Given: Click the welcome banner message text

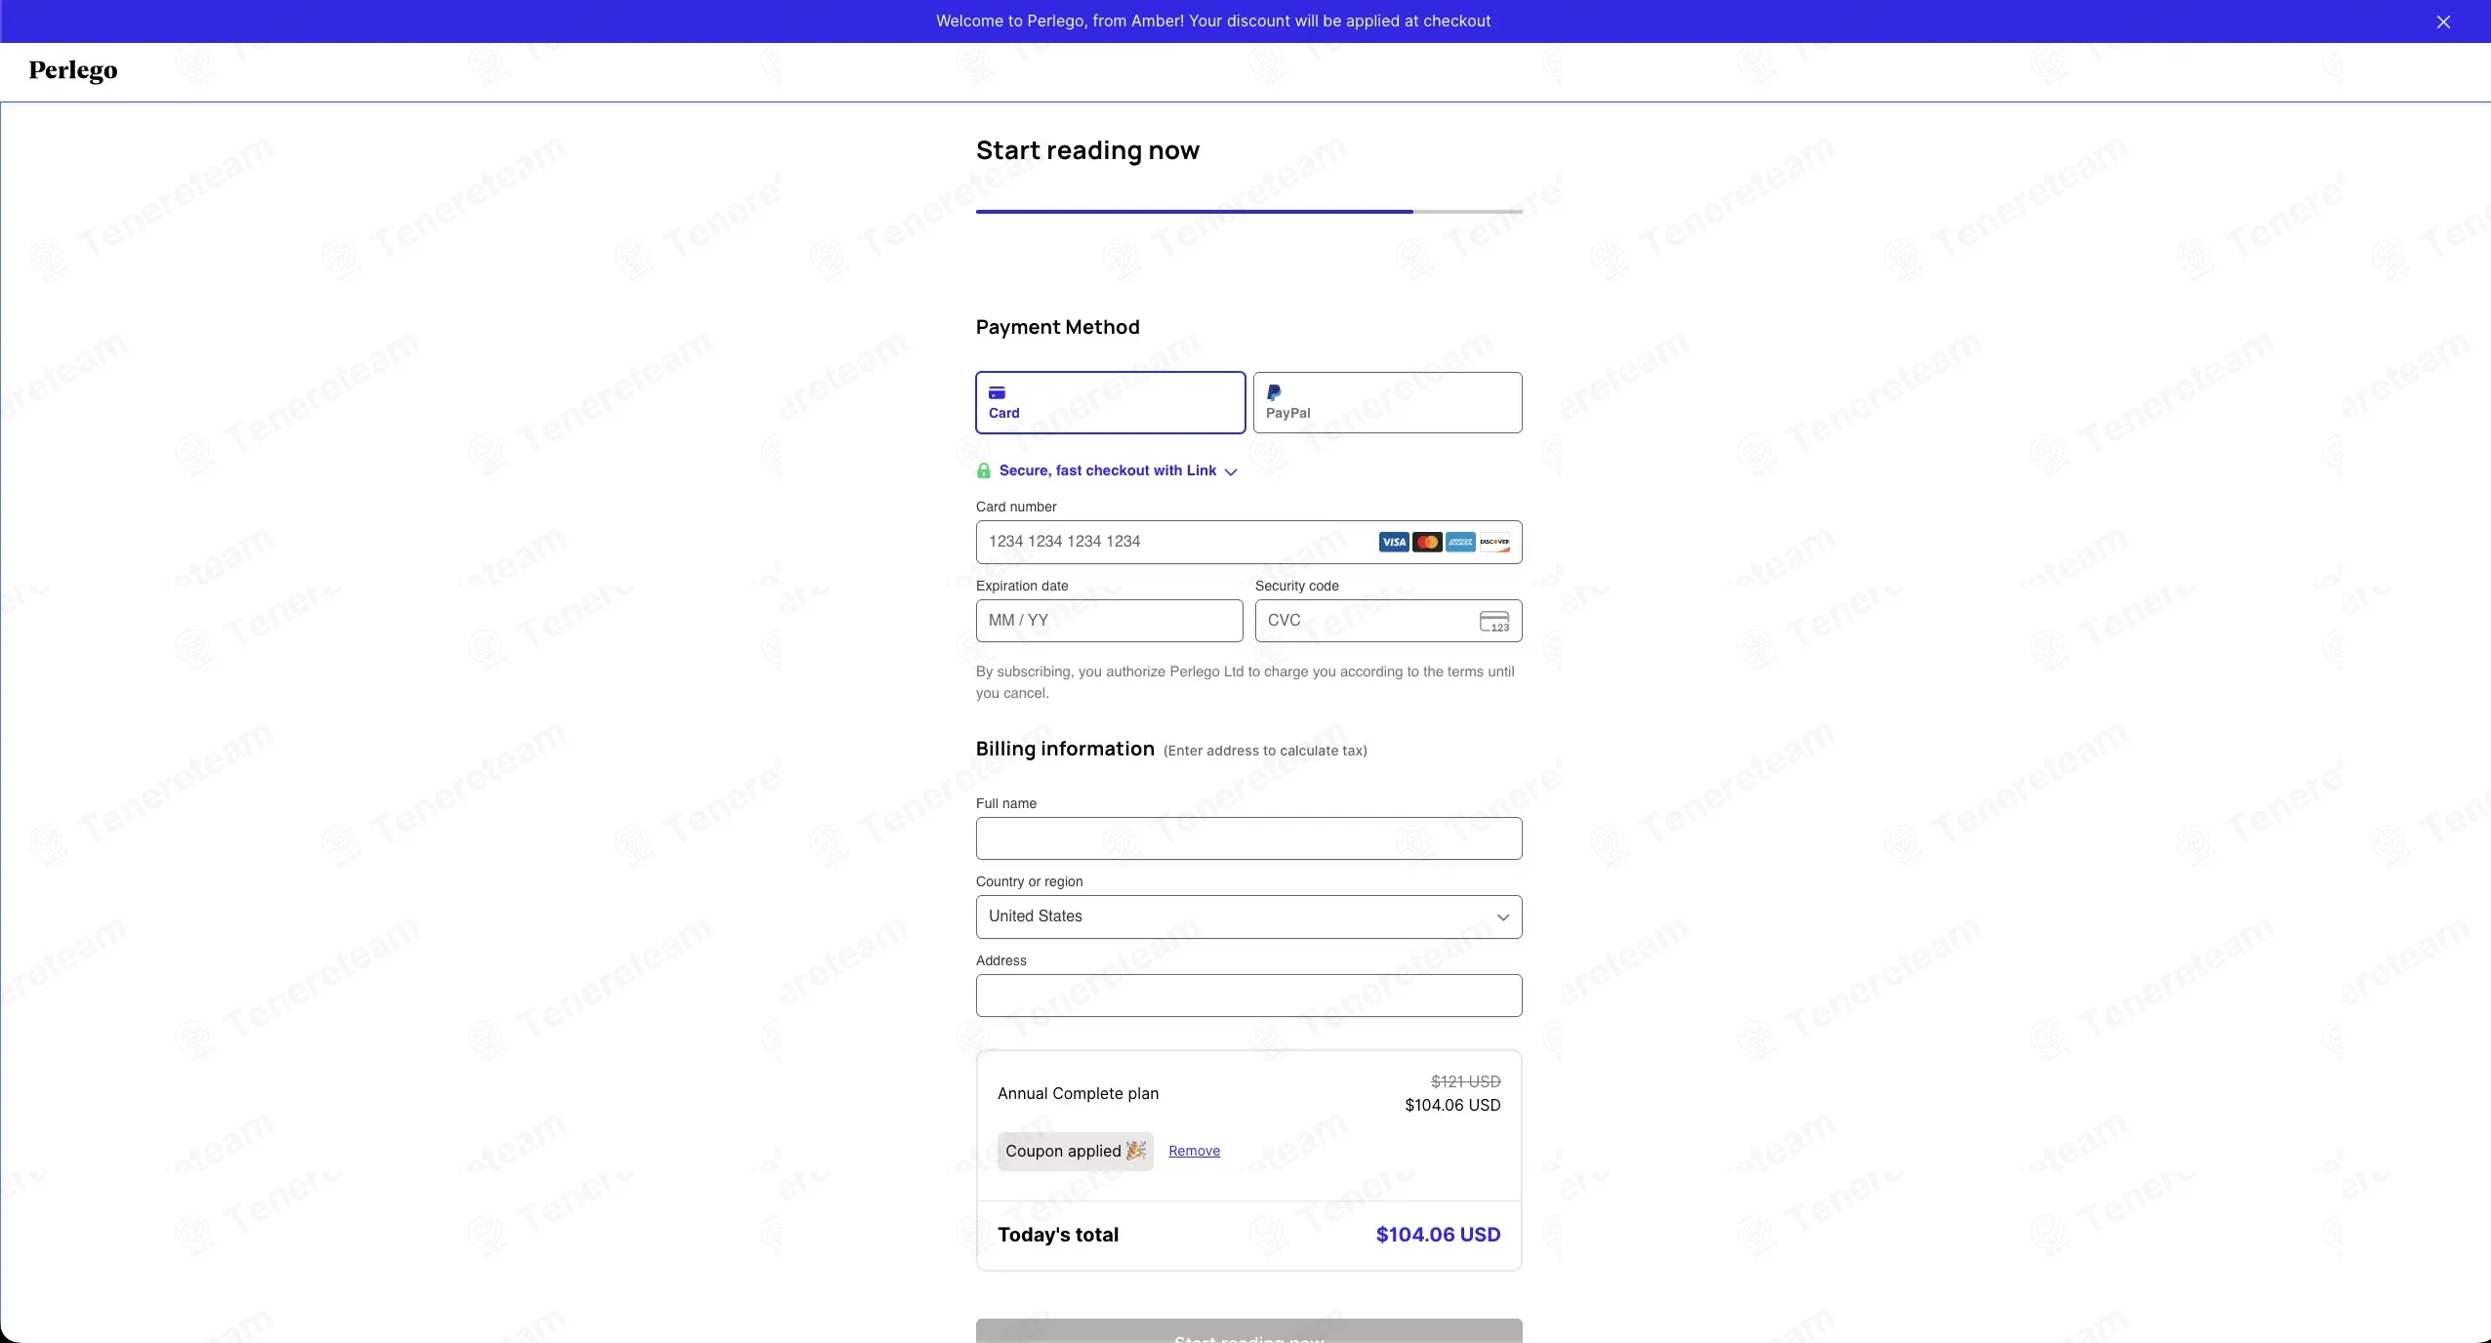Looking at the screenshot, I should tap(1213, 20).
